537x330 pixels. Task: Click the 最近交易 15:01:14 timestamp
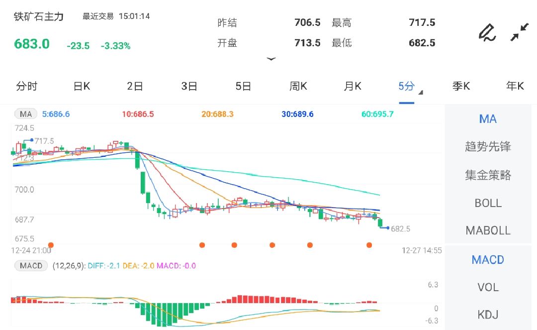pyautogui.click(x=116, y=16)
